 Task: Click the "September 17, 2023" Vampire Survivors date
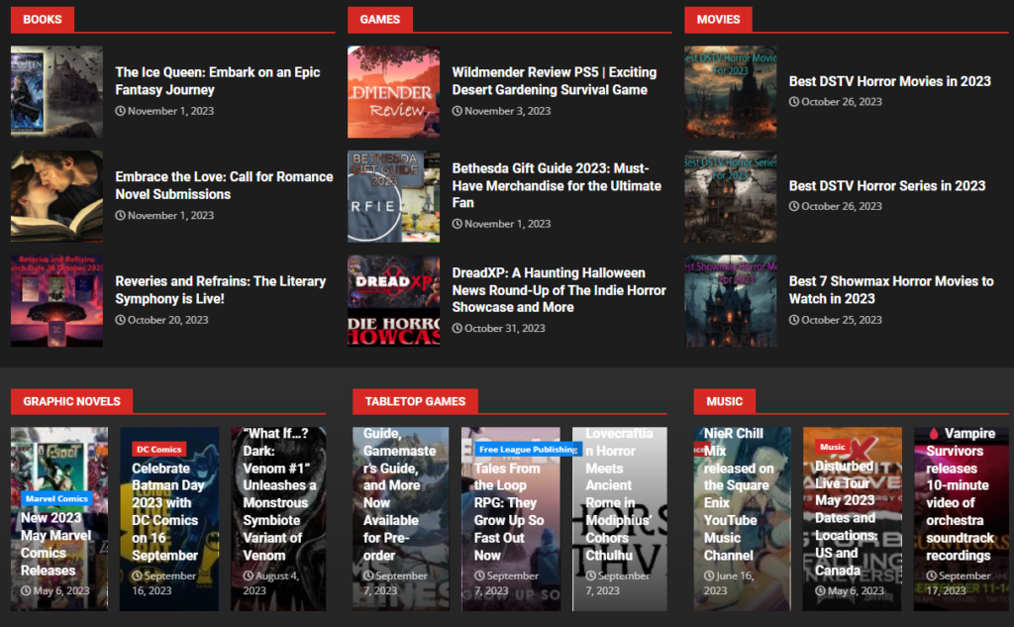pos(959,583)
